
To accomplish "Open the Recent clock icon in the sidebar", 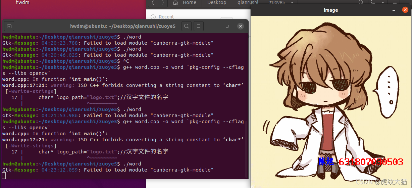I will coord(153,17).
